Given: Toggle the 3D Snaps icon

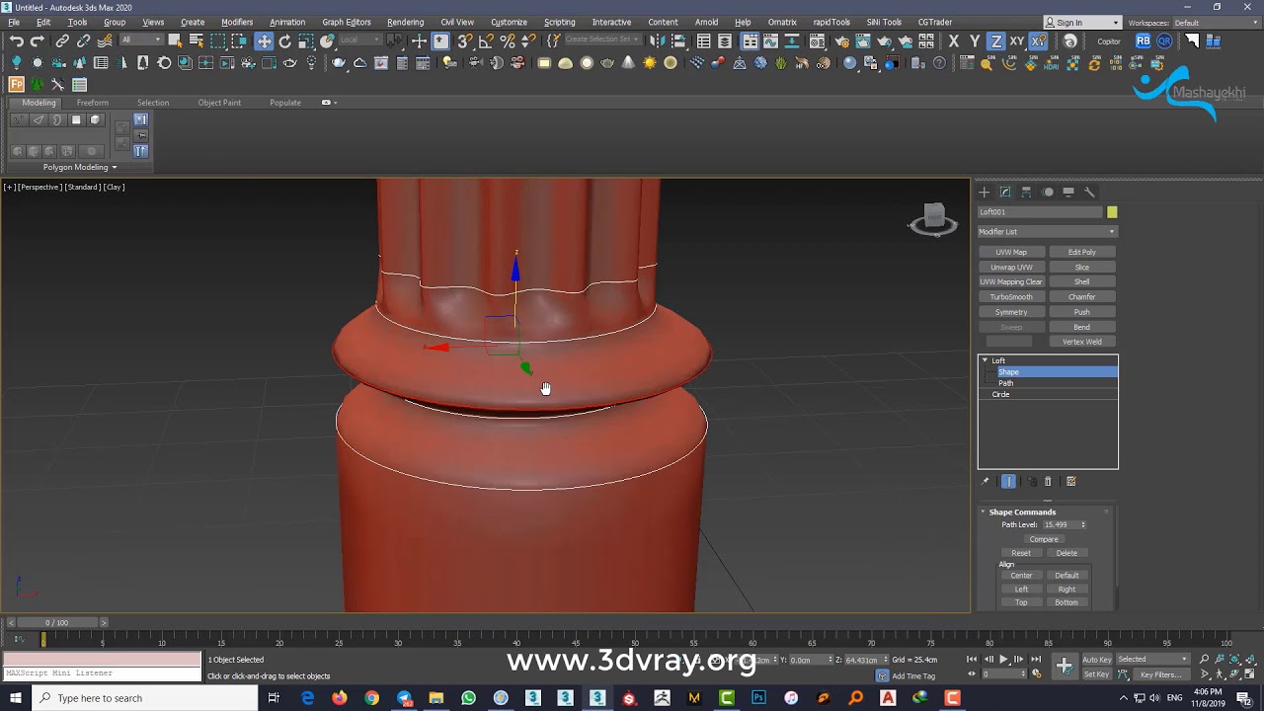Looking at the screenshot, I should pyautogui.click(x=465, y=40).
